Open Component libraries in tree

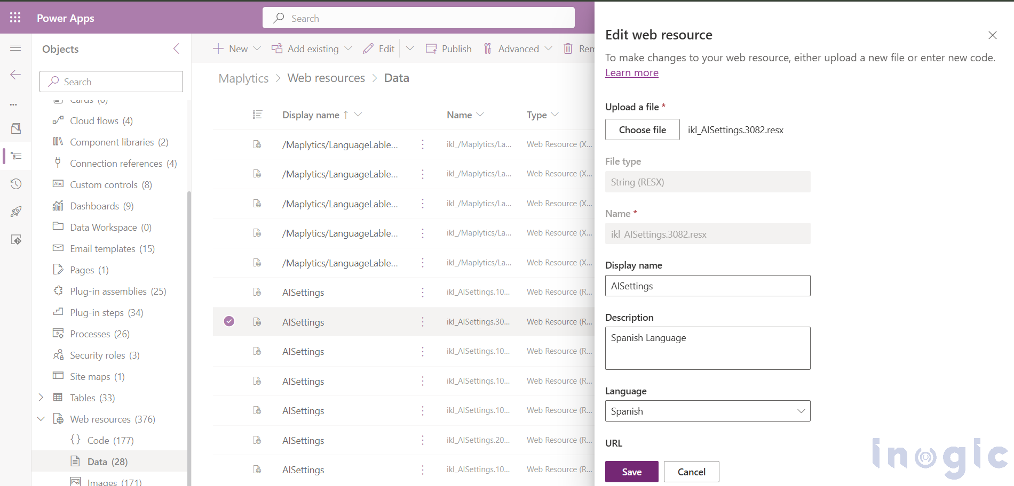point(119,142)
